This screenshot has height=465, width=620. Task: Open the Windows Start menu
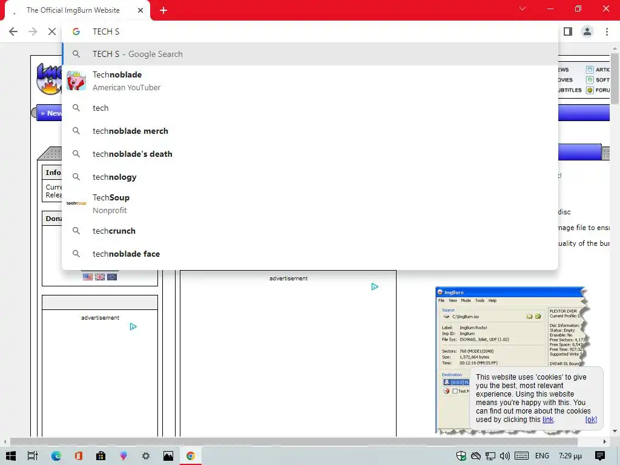pyautogui.click(x=11, y=456)
